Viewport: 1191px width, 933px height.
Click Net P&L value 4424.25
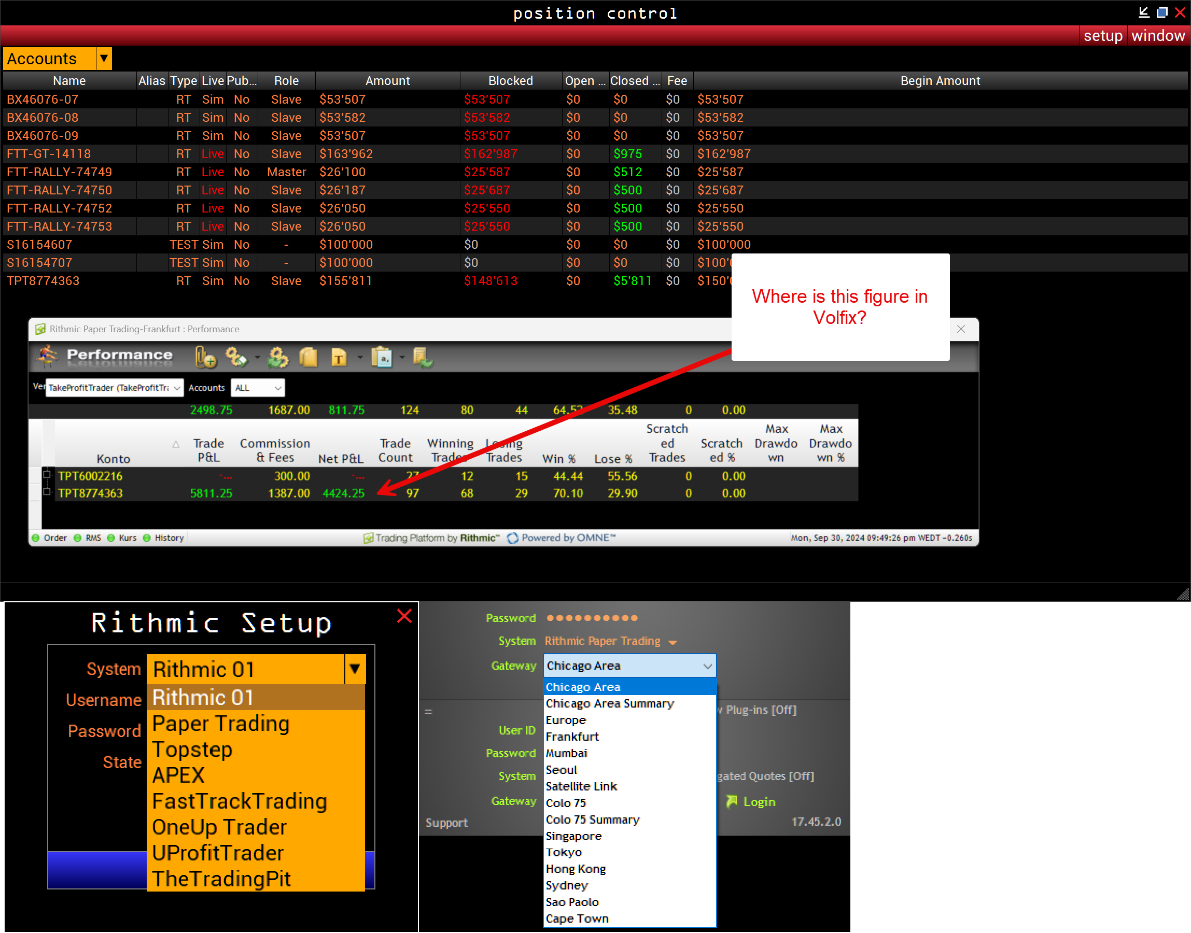(343, 493)
